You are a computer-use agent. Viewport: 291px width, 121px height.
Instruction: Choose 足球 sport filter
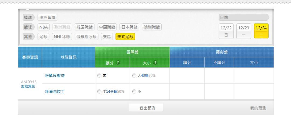[43, 37]
